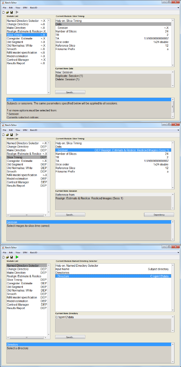This screenshot has height=367, width=181.
Task: Select the Data row highlighted in grey in top window
Action: pos(113,24)
